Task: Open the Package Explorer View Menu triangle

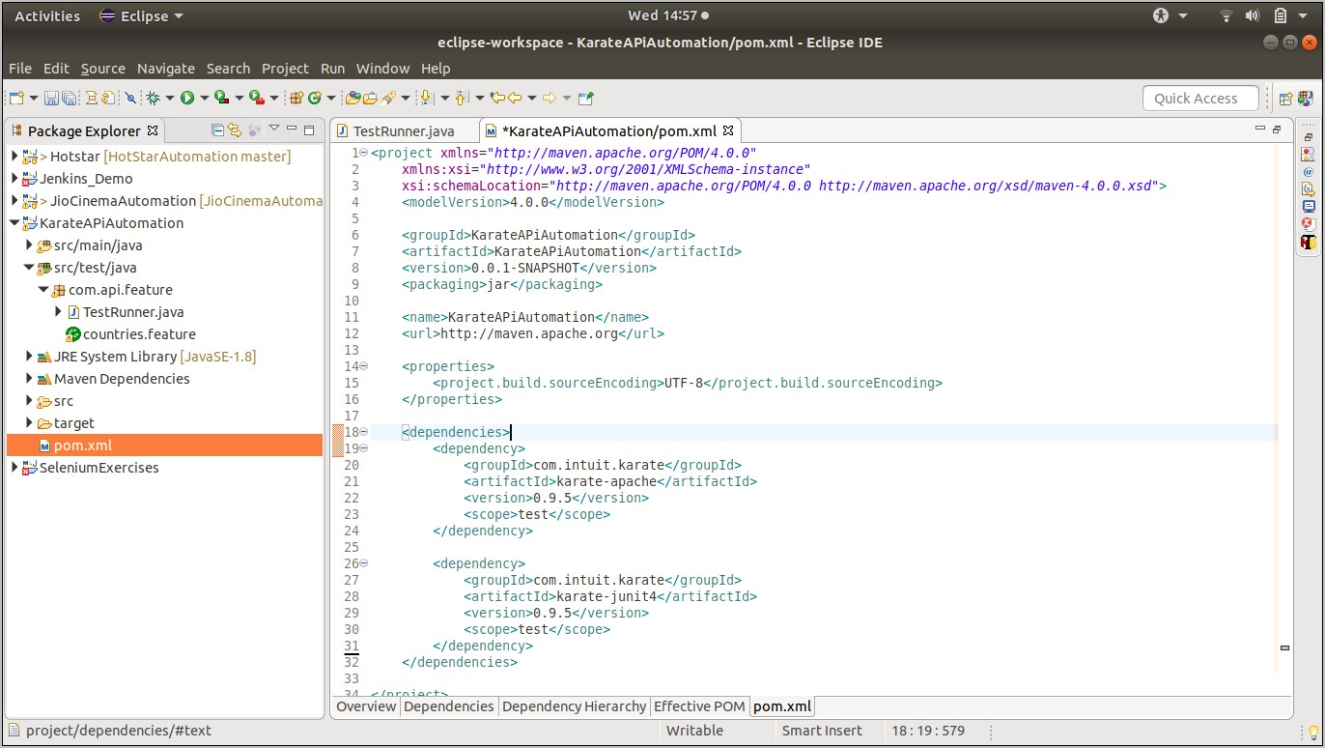Action: click(274, 129)
